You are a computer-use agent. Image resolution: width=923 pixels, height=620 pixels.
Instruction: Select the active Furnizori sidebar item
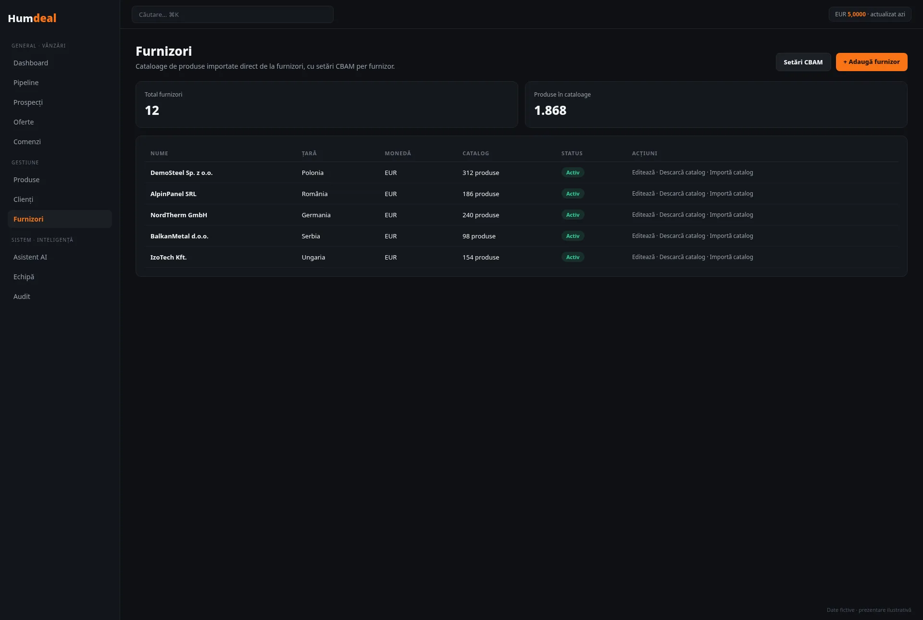coord(60,219)
